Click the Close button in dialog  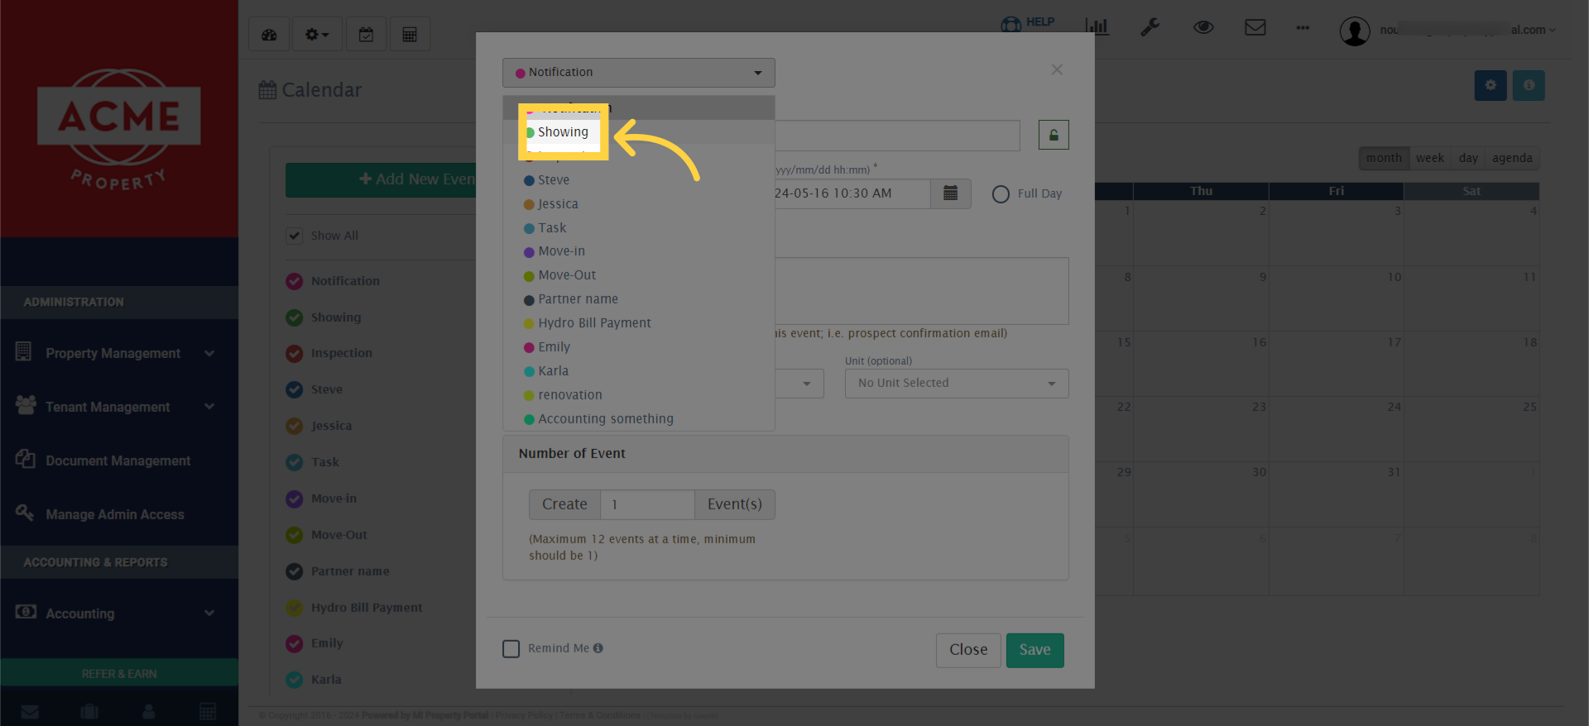click(968, 650)
